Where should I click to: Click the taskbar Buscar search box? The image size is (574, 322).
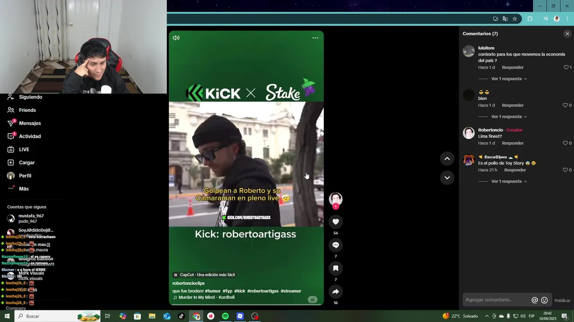tap(58, 316)
